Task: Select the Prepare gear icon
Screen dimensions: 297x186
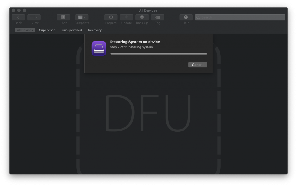Action: [x=111, y=17]
